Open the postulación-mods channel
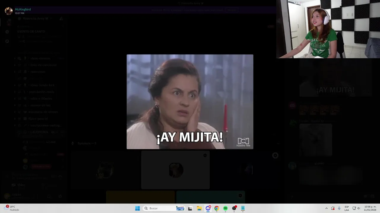 point(42,92)
